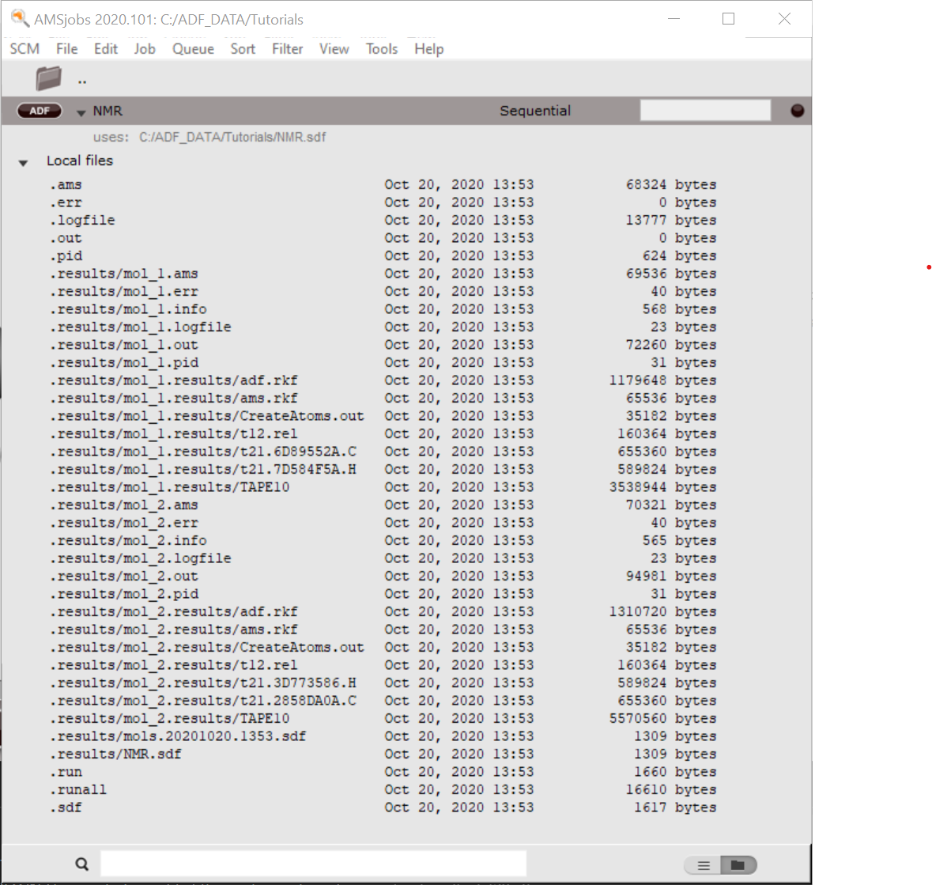Click the AMSjobs application logo in the title bar
This screenshot has width=932, height=885.
point(20,17)
